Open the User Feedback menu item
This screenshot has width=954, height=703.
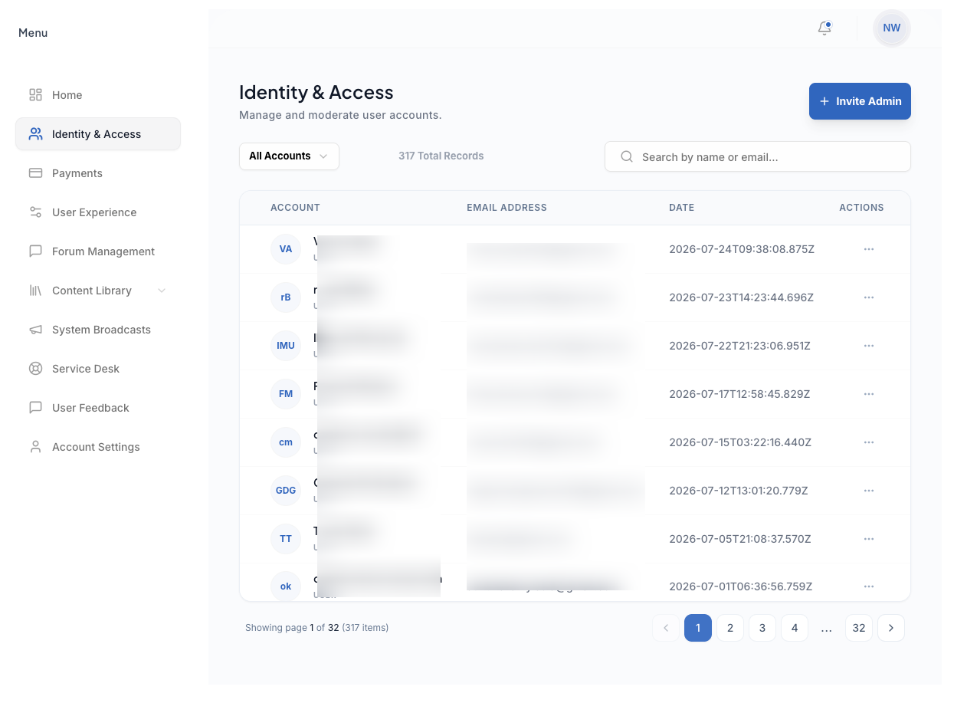(98, 408)
